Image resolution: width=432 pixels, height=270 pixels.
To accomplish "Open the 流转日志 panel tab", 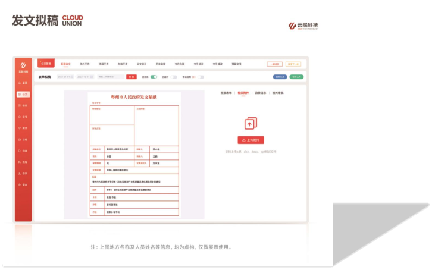I will (x=261, y=93).
